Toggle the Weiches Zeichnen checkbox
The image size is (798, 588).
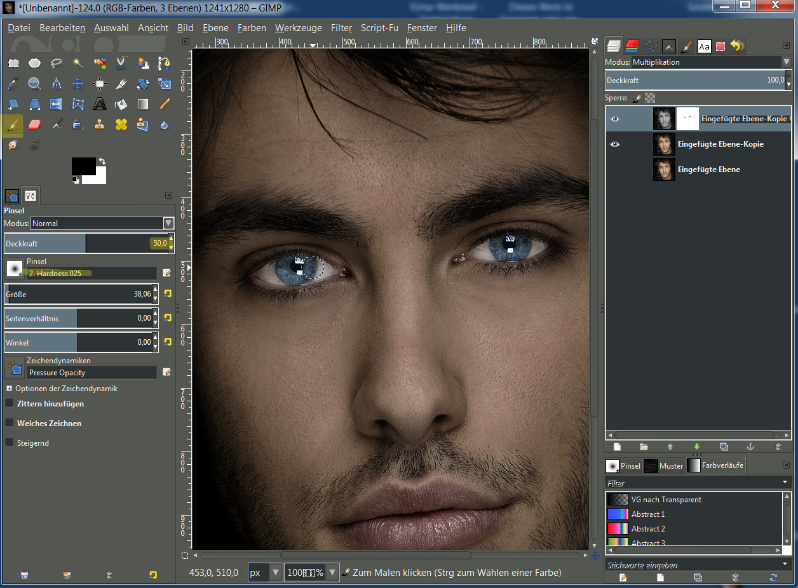[x=10, y=423]
